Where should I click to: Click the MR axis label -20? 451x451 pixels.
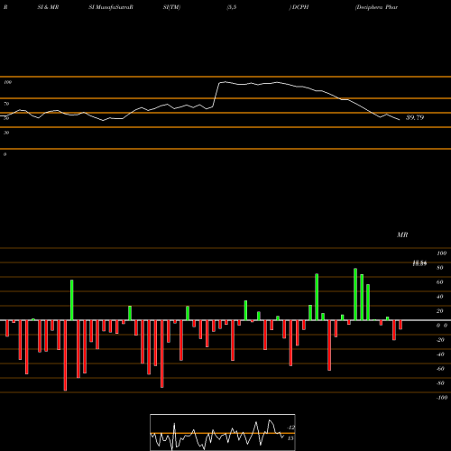click(440, 340)
